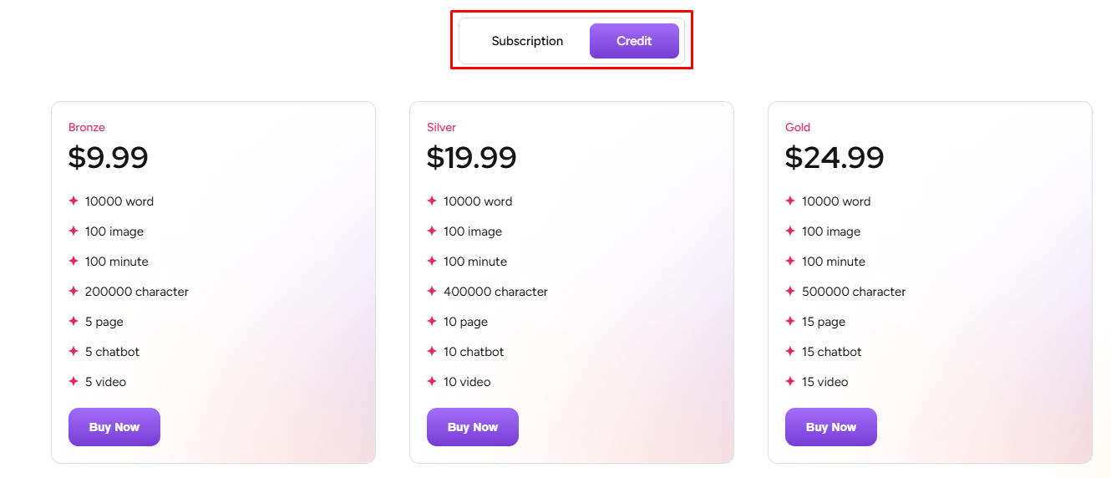
Task: Click the Bronze plan name label
Action: [x=87, y=128]
